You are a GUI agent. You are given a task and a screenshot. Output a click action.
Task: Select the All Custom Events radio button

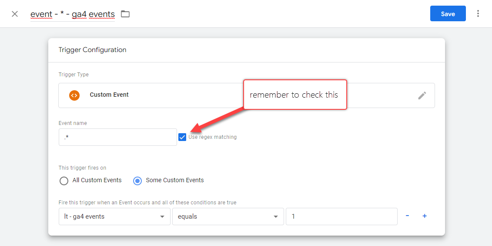[x=64, y=180]
